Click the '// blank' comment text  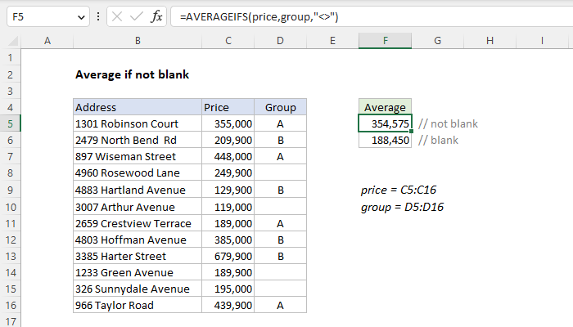coord(438,140)
